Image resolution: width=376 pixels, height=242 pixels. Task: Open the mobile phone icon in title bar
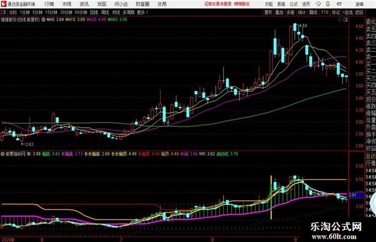click(328, 4)
